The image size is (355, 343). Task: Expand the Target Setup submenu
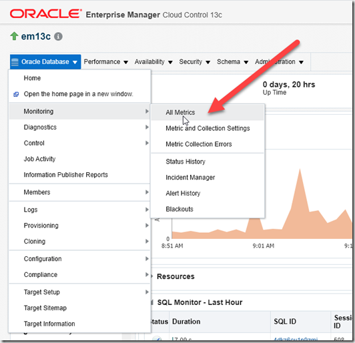point(79,292)
